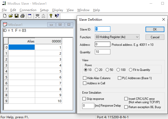Click the New document toolbar icon
This screenshot has height=119, width=168.
click(5, 16)
